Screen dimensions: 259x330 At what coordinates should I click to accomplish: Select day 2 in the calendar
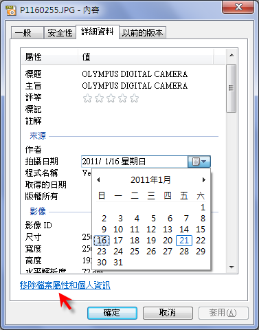pyautogui.click(x=104, y=219)
